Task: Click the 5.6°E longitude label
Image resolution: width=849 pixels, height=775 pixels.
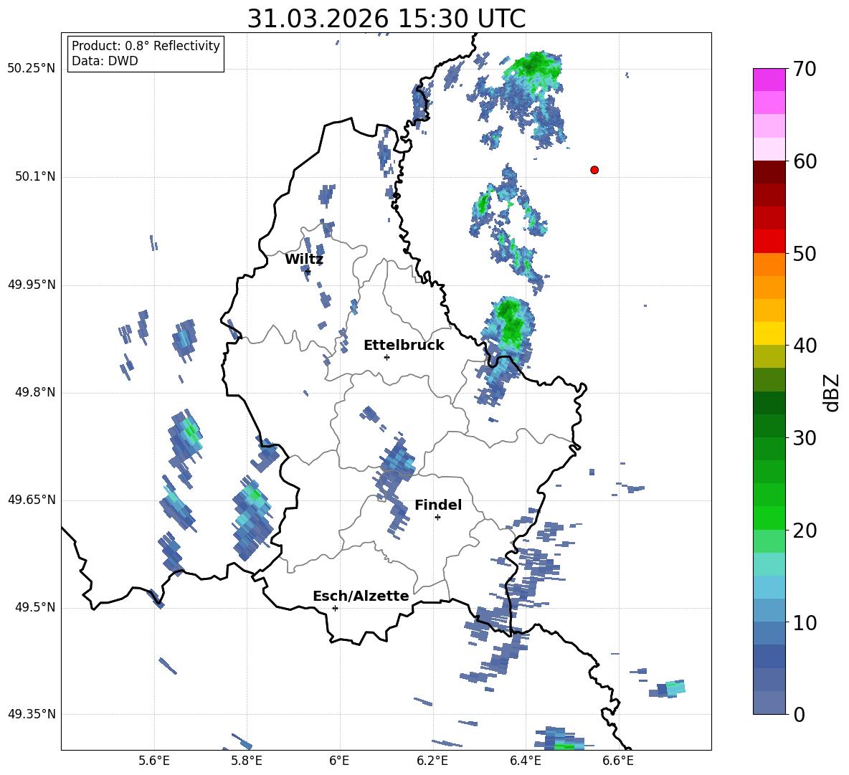Action: tap(154, 761)
